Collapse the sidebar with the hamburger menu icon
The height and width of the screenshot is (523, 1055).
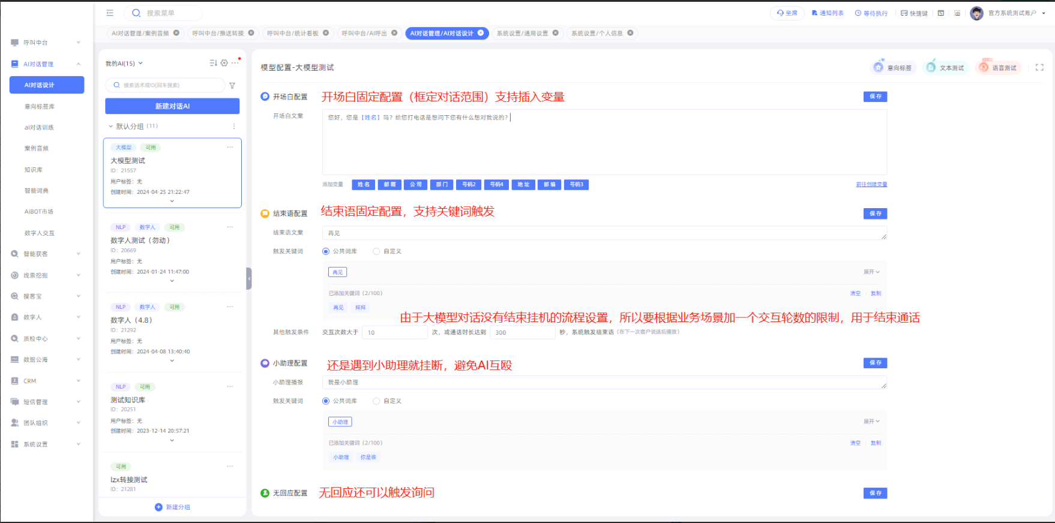pyautogui.click(x=110, y=13)
